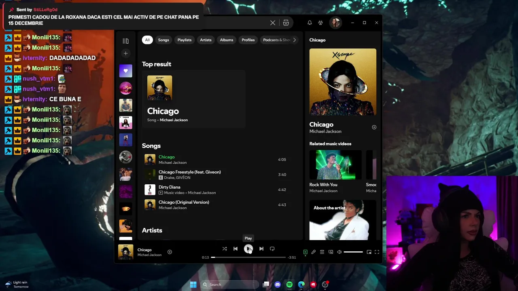Image resolution: width=518 pixels, height=291 pixels.
Task: Skip to the previous track
Action: click(236, 249)
